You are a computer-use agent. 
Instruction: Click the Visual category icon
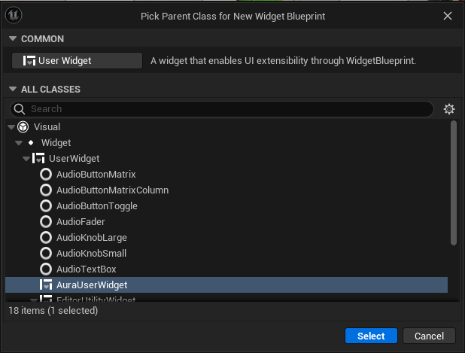click(x=23, y=126)
